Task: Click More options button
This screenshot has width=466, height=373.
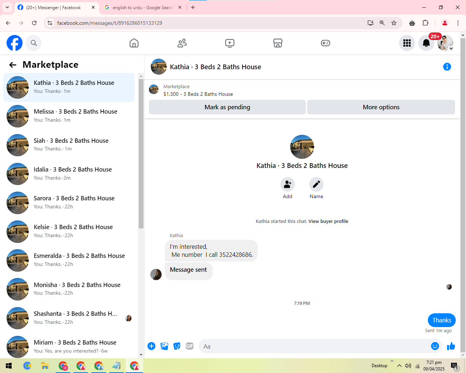Action: coord(381,107)
